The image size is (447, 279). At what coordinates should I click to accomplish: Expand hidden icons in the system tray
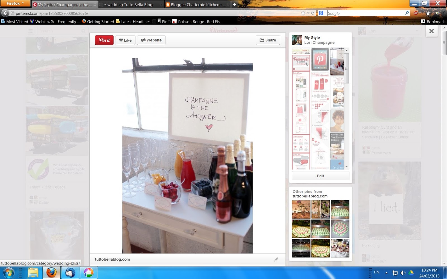(x=386, y=273)
